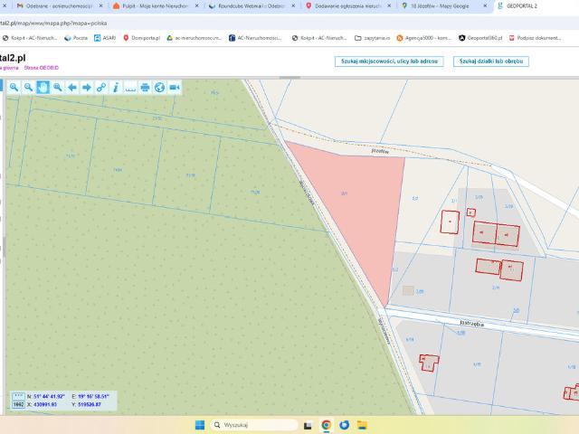The height and width of the screenshot is (434, 579).
Task: Open Kokpit bookmark beside zapytania.ro folder
Action: [319, 38]
